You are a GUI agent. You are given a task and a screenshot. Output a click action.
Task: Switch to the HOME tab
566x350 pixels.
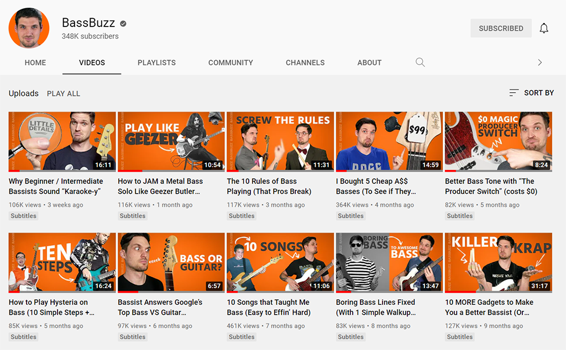point(35,63)
